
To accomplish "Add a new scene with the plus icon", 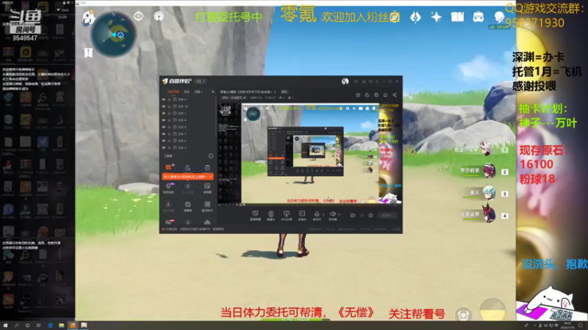I will [212, 92].
